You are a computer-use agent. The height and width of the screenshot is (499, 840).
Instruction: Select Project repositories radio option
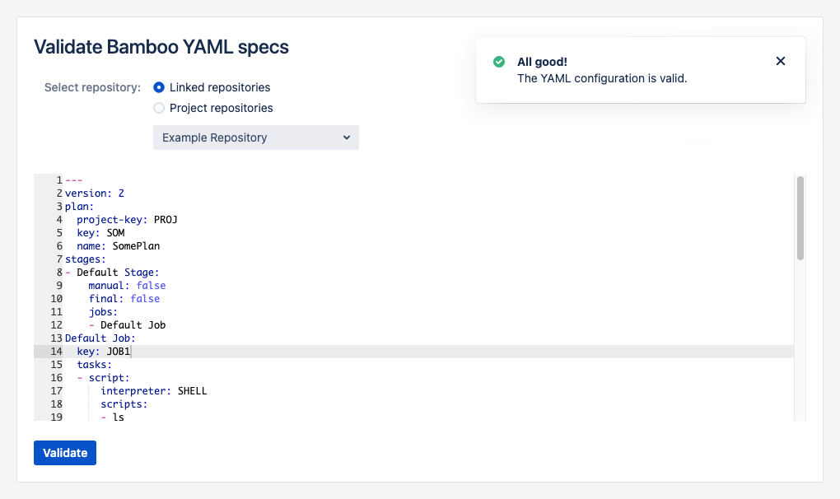[159, 108]
